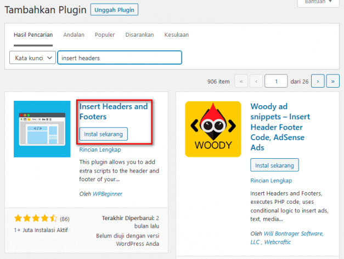Go to first page of results

pyautogui.click(x=241, y=81)
